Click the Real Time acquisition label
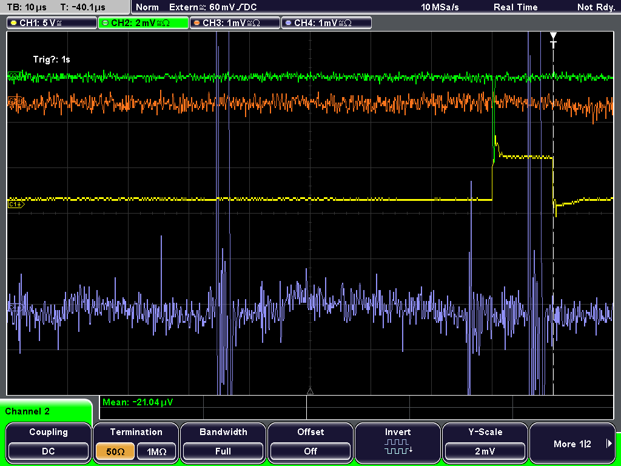Viewport: 621px width, 466px height. pos(515,7)
